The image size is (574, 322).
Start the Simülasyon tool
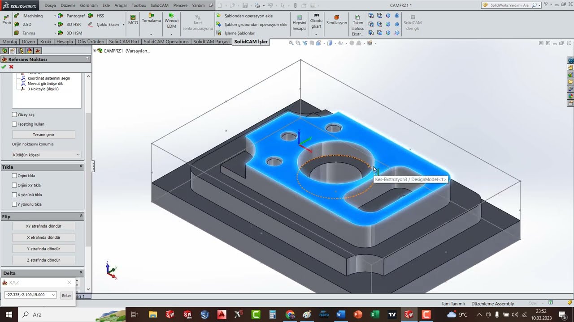337,20
